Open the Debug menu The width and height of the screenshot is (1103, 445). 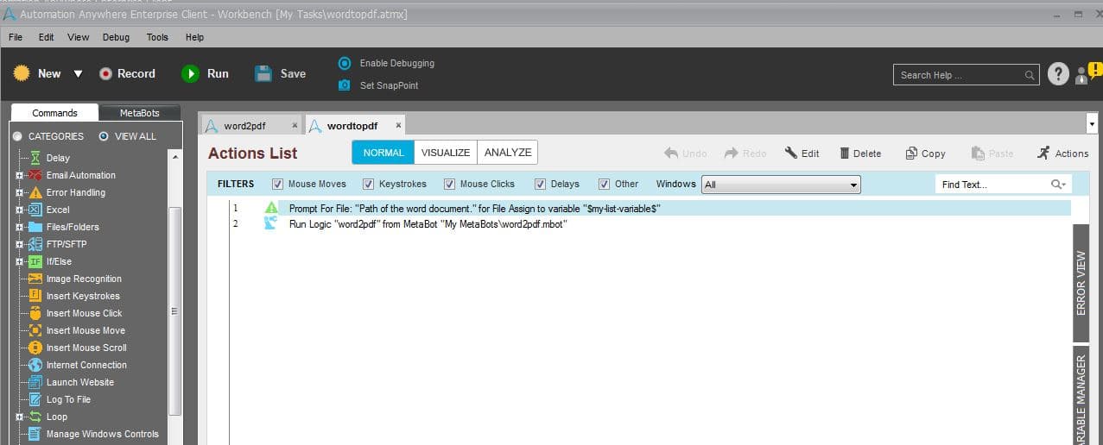click(x=116, y=37)
